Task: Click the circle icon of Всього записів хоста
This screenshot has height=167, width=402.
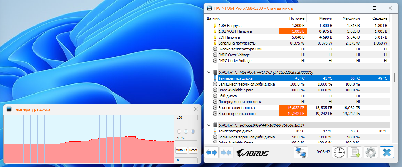Action: tap(215, 108)
